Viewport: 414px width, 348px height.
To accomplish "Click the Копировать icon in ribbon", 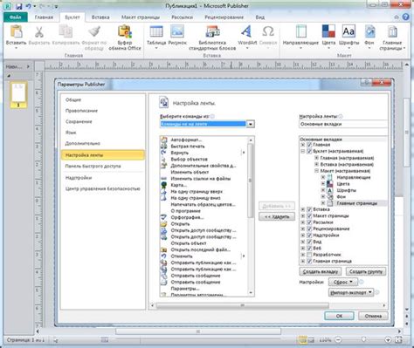I will (x=66, y=32).
